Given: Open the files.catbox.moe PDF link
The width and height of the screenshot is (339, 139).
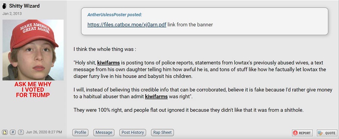Looking at the screenshot, I should tap(127, 24).
